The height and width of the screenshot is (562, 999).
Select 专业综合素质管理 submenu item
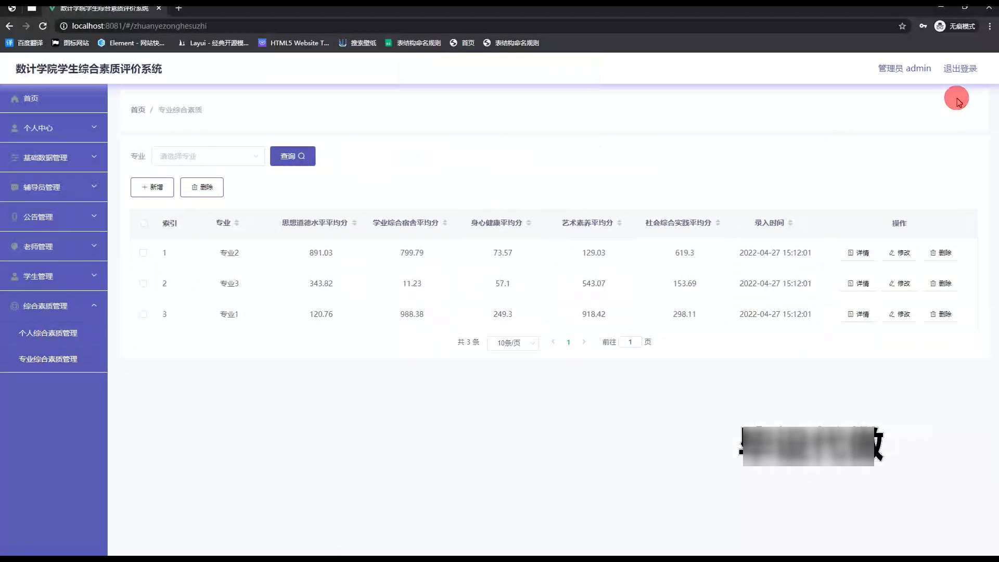pyautogui.click(x=48, y=359)
